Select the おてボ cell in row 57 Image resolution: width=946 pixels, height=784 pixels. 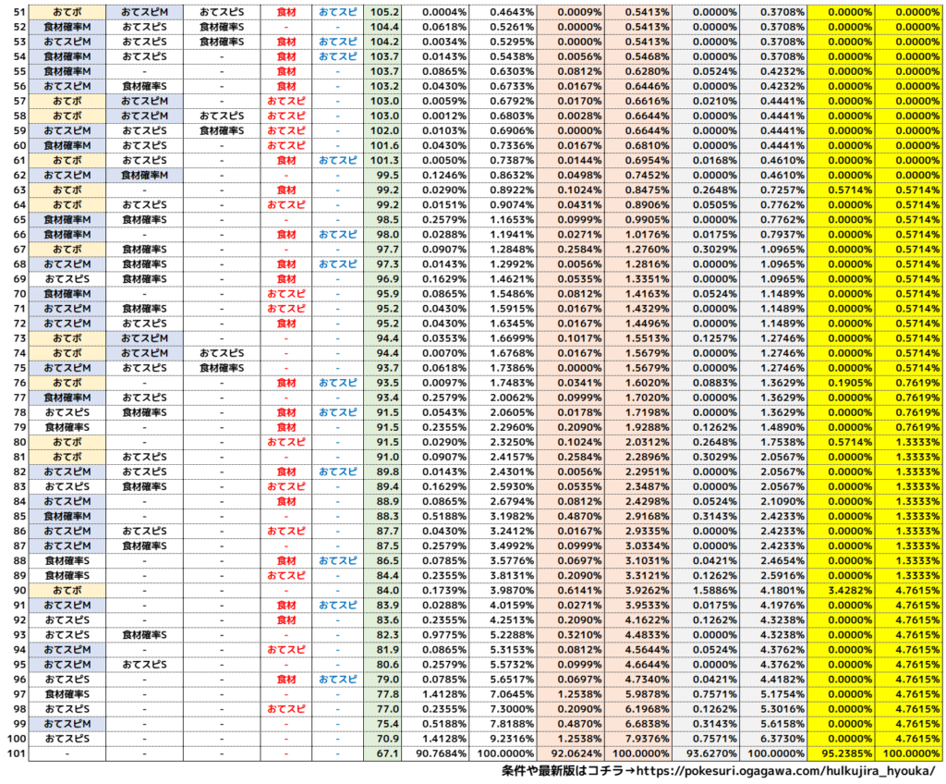tap(67, 101)
